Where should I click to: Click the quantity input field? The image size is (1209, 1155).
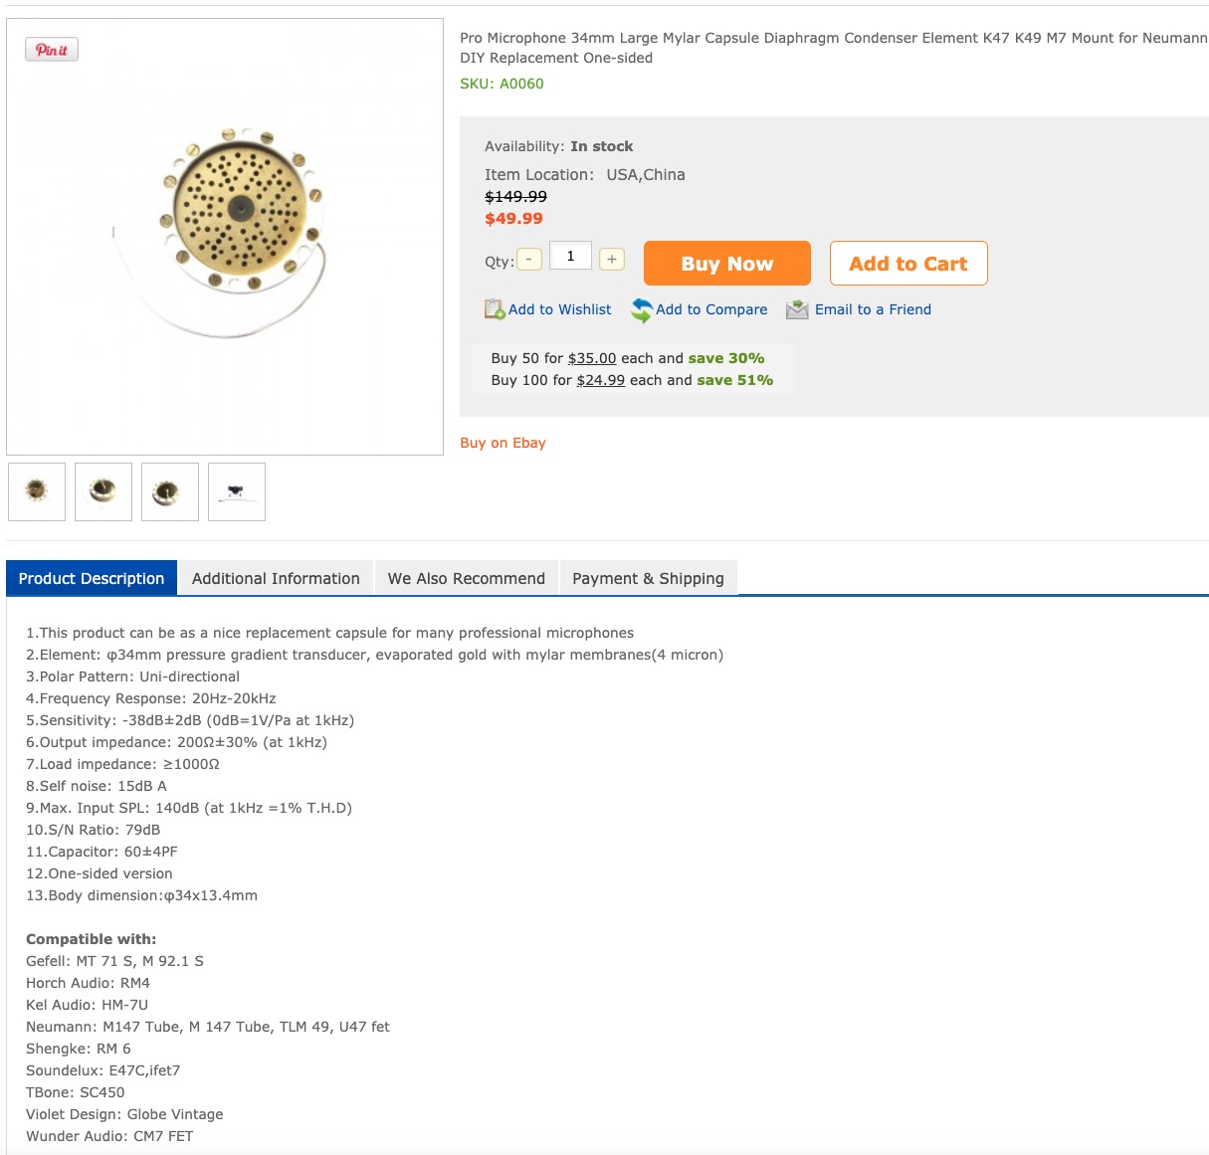(x=571, y=256)
